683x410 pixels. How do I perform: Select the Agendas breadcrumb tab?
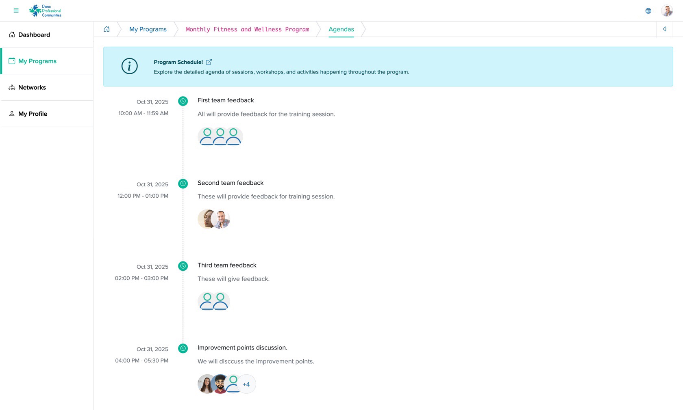pyautogui.click(x=341, y=29)
